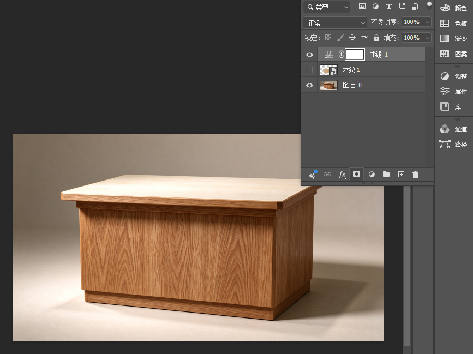
Task: Hide the 图层 0 layer
Action: point(309,85)
